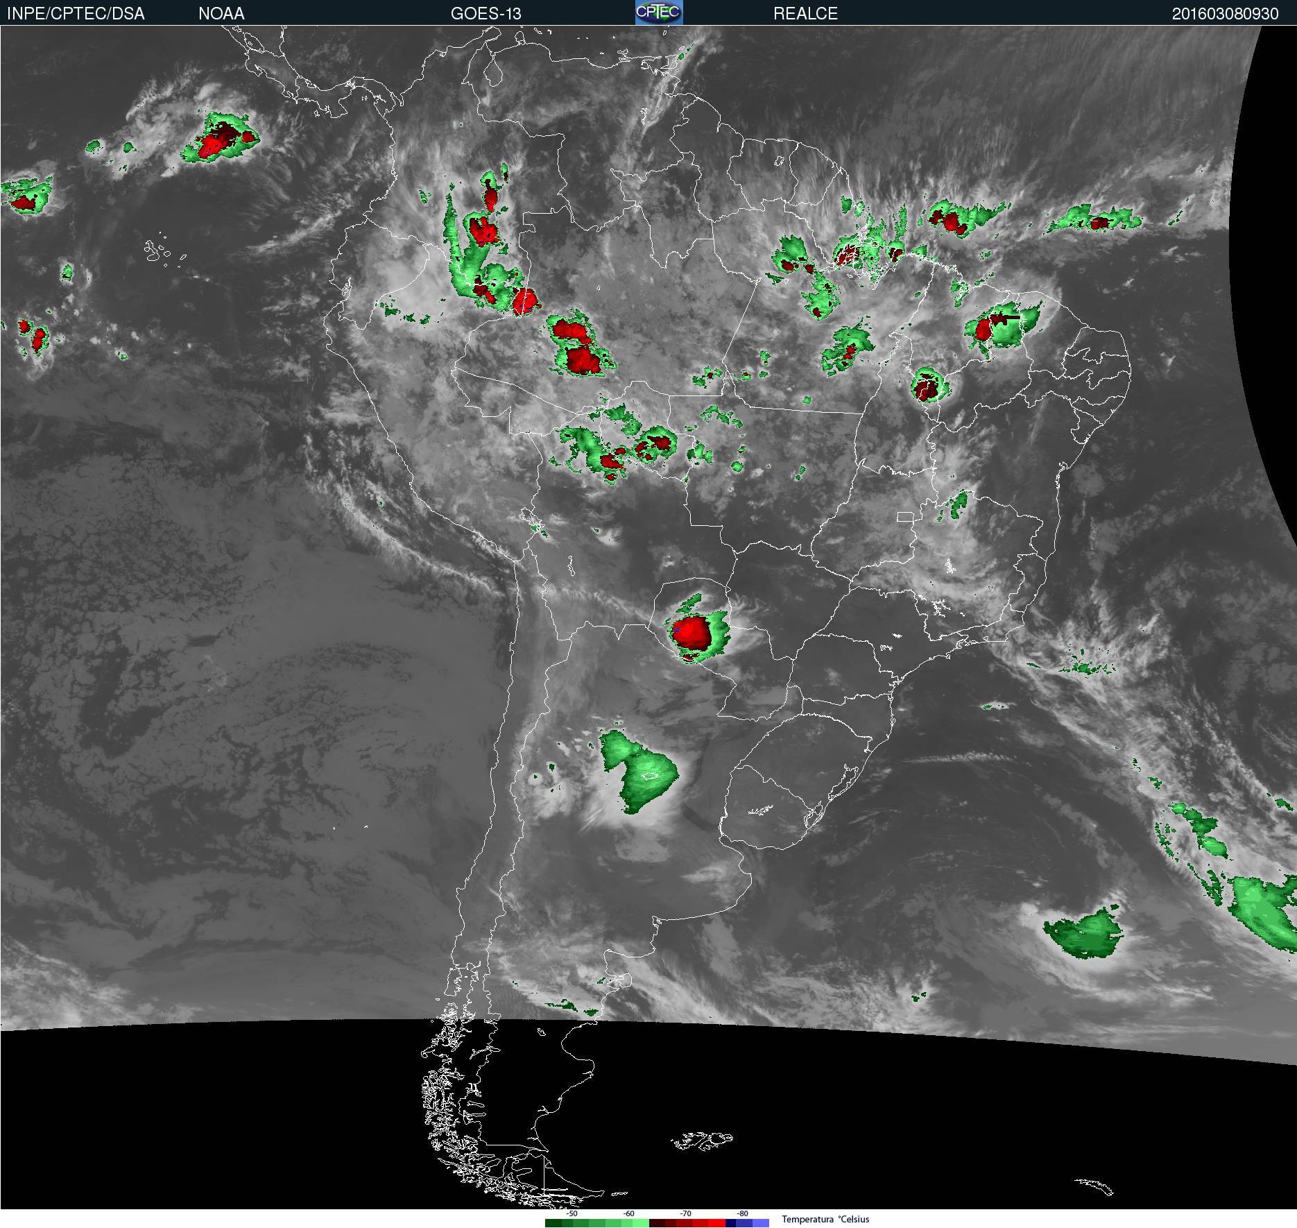Click the -60 value on the temperature scale
This screenshot has height=1228, width=1297.
click(628, 1213)
